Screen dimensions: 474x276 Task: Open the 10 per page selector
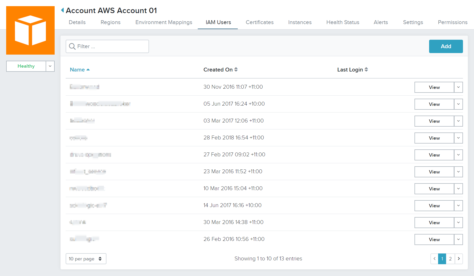click(86, 259)
